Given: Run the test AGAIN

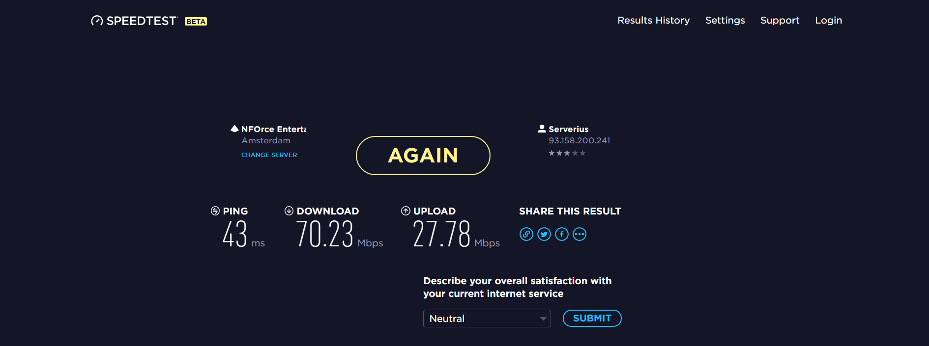Looking at the screenshot, I should click(423, 156).
